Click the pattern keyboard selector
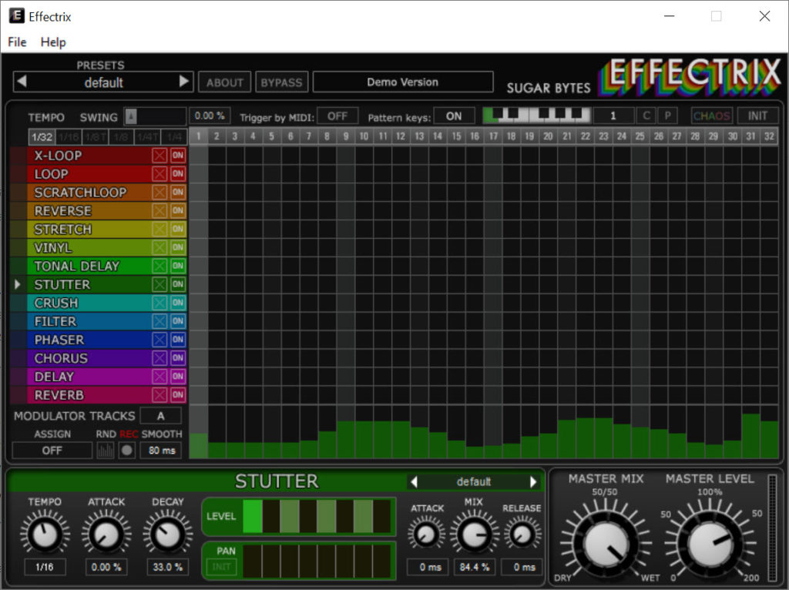 click(536, 116)
